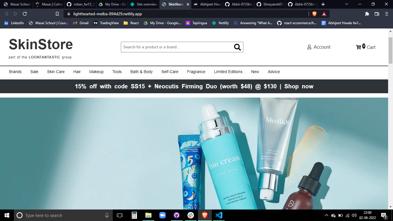Viewport: 393px width, 221px height.
Task: Show hidden system tray icons
Action: [x=326, y=215]
